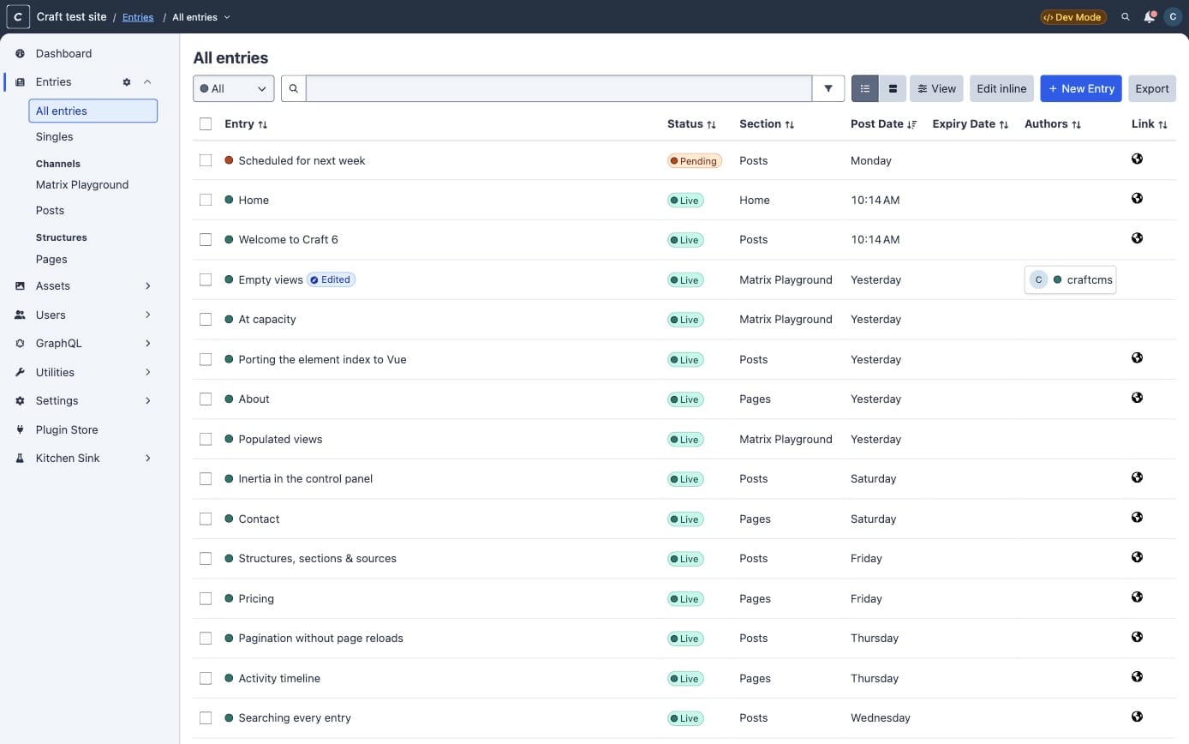This screenshot has height=744, width=1189.
Task: Expand the GraphQL sidebar section
Action: coord(148,344)
